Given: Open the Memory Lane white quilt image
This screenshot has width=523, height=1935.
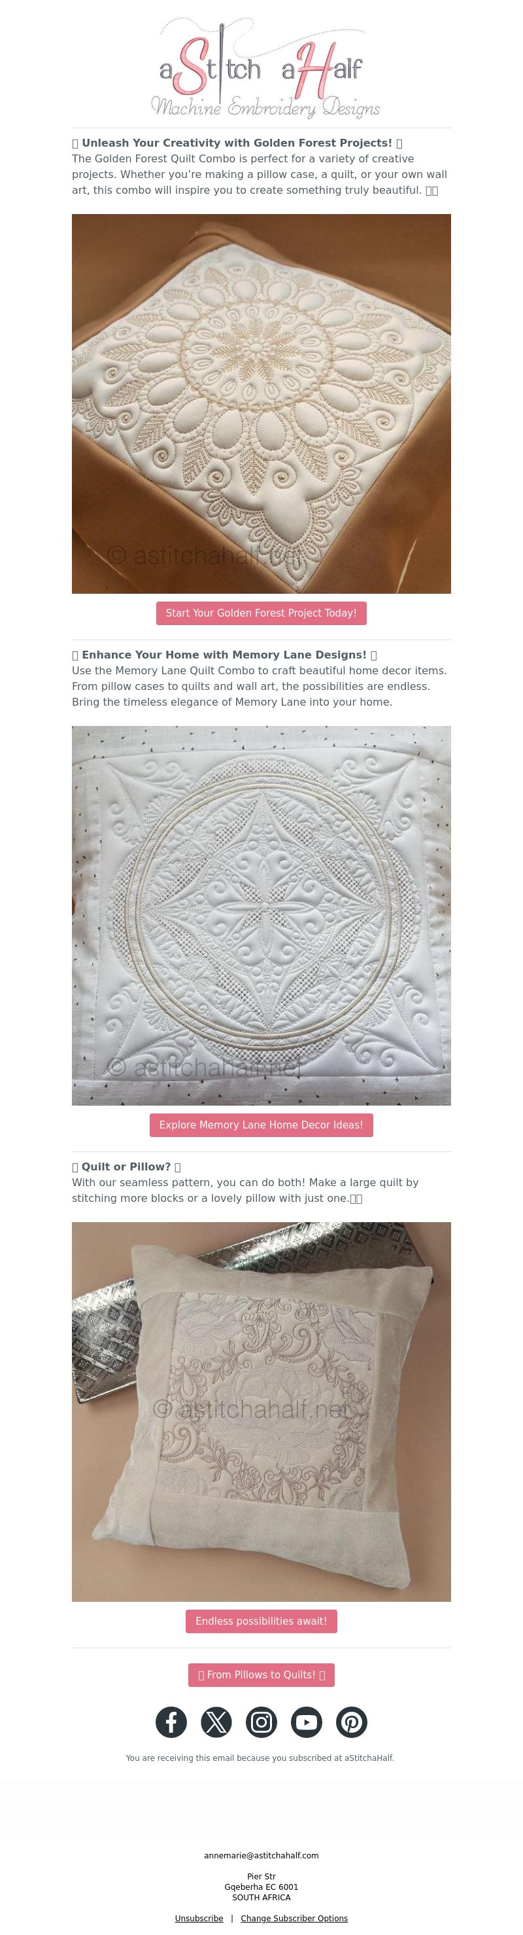Looking at the screenshot, I should coord(261,915).
